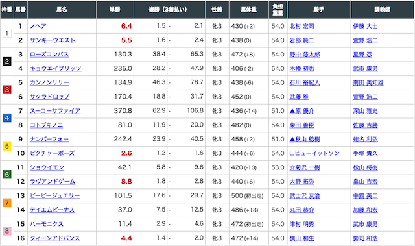Select win odds value 2.6

[x=126, y=153]
